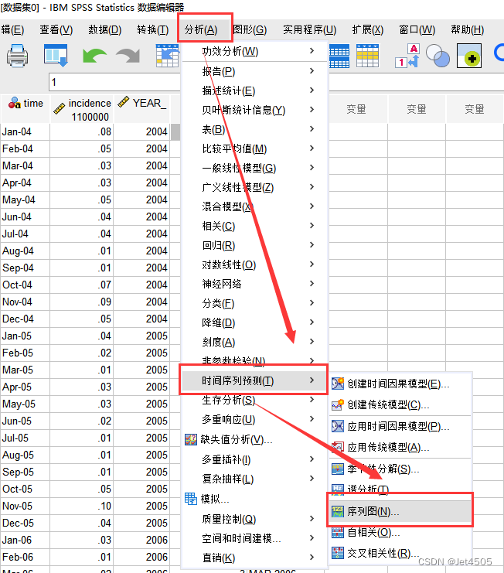Select the Oct-04 time cell

26,285
